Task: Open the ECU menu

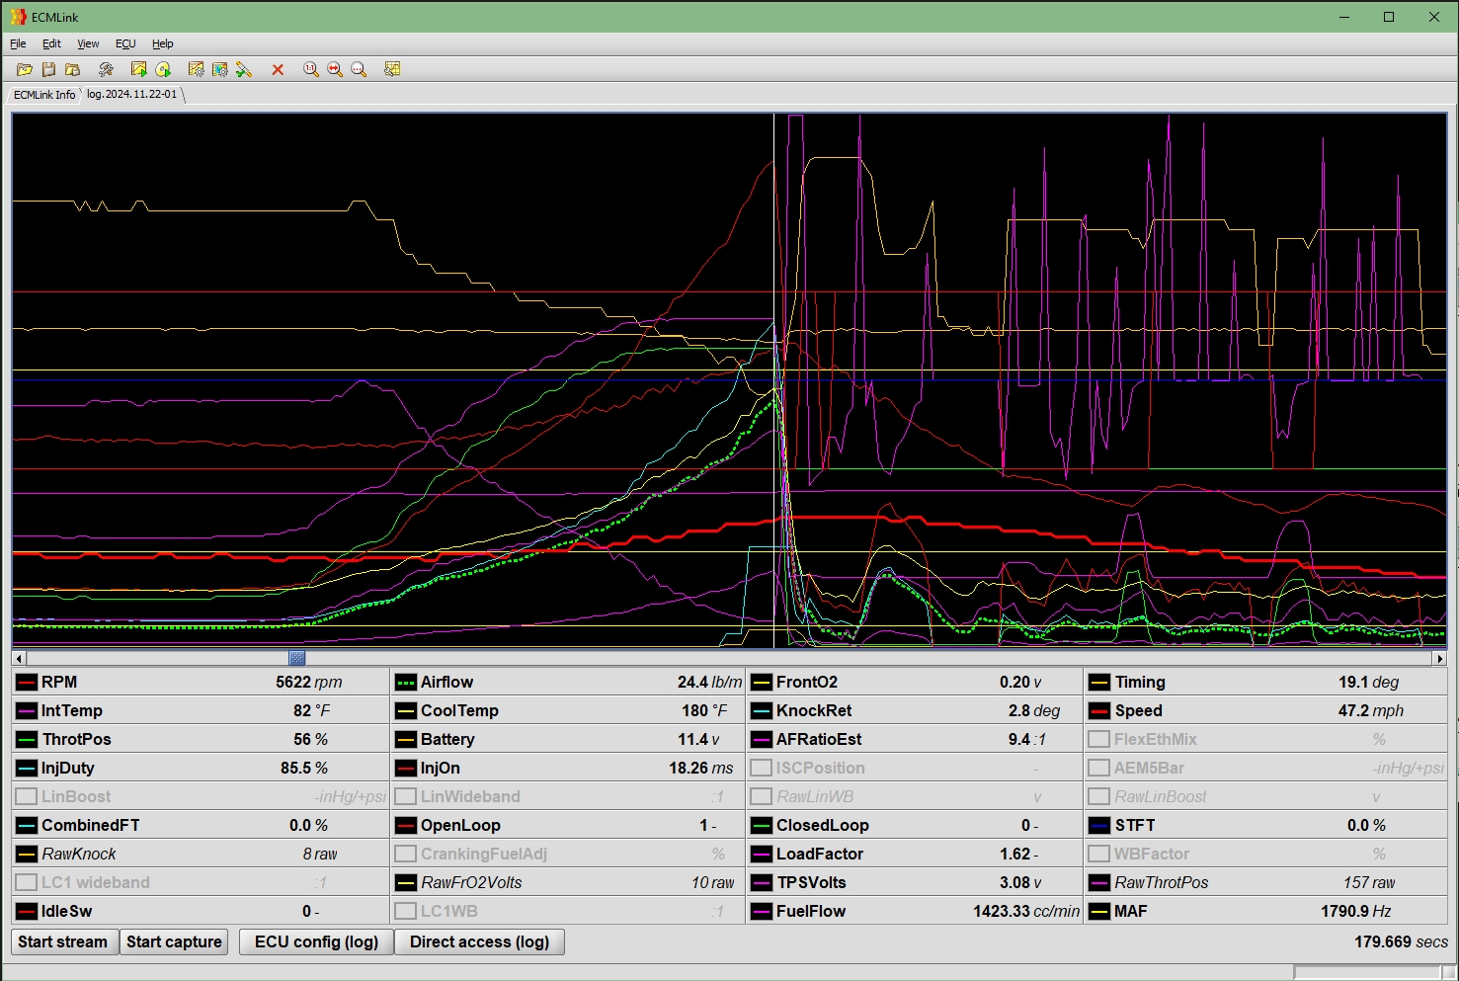Action: [x=125, y=43]
